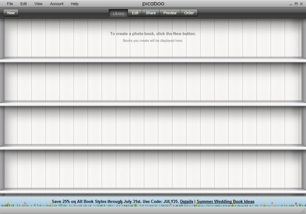Click the 'To create a photo book' message
306x214 pixels.
click(x=153, y=34)
